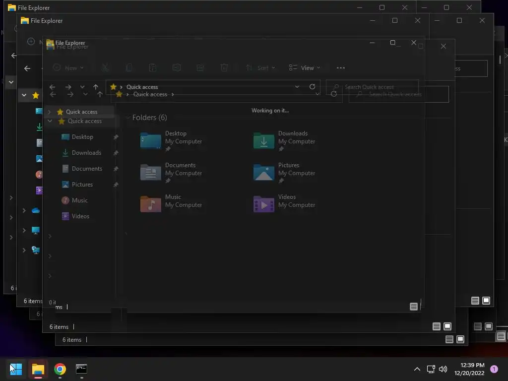Click the Paste clipboard icon in the toolbar
508x381 pixels.
coord(153,67)
